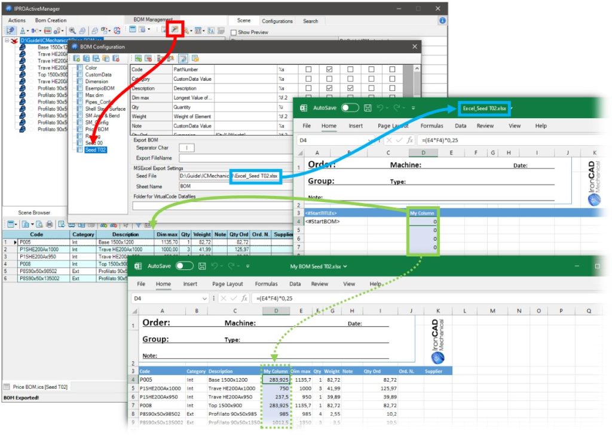The width and height of the screenshot is (612, 439).
Task: Click Redo icon in Excel_Seed T02 window
Action: (x=397, y=108)
